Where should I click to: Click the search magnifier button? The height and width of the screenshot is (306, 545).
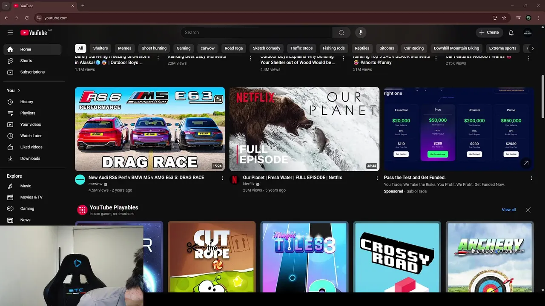pyautogui.click(x=341, y=33)
